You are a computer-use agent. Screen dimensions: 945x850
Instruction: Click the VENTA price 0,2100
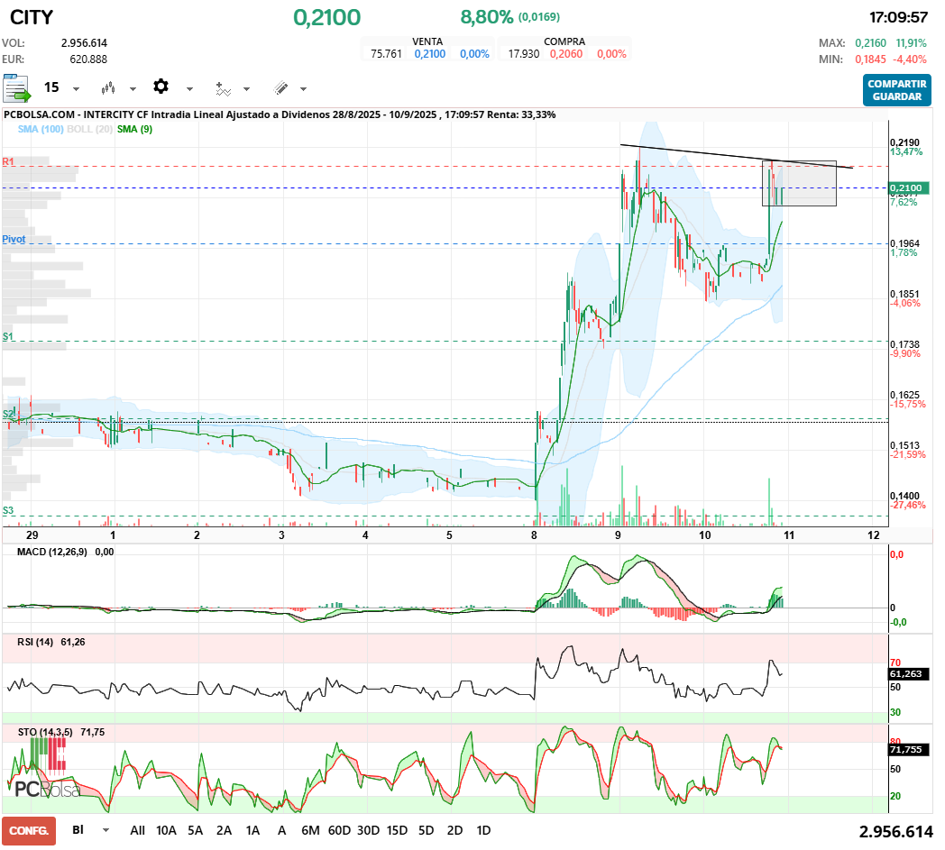430,53
